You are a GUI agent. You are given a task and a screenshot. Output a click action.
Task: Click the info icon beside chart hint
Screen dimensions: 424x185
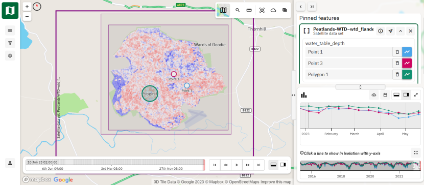pos(302,153)
